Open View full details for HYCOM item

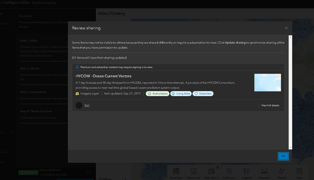tap(270, 105)
